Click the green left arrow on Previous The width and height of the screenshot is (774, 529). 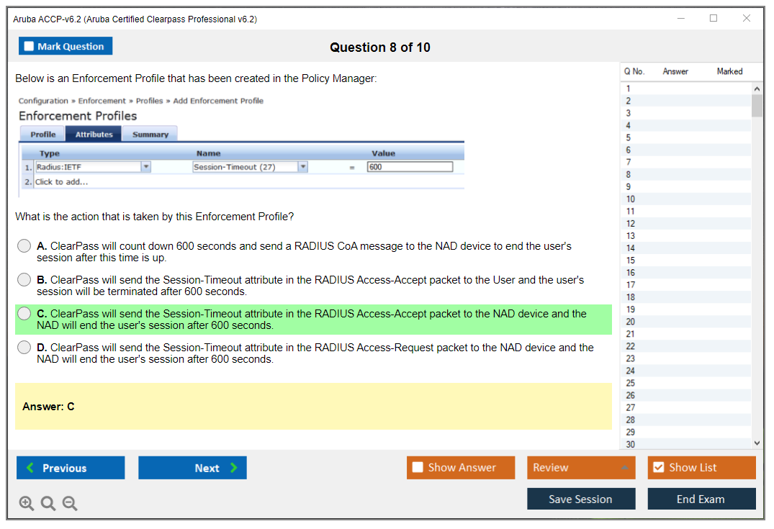click(30, 468)
